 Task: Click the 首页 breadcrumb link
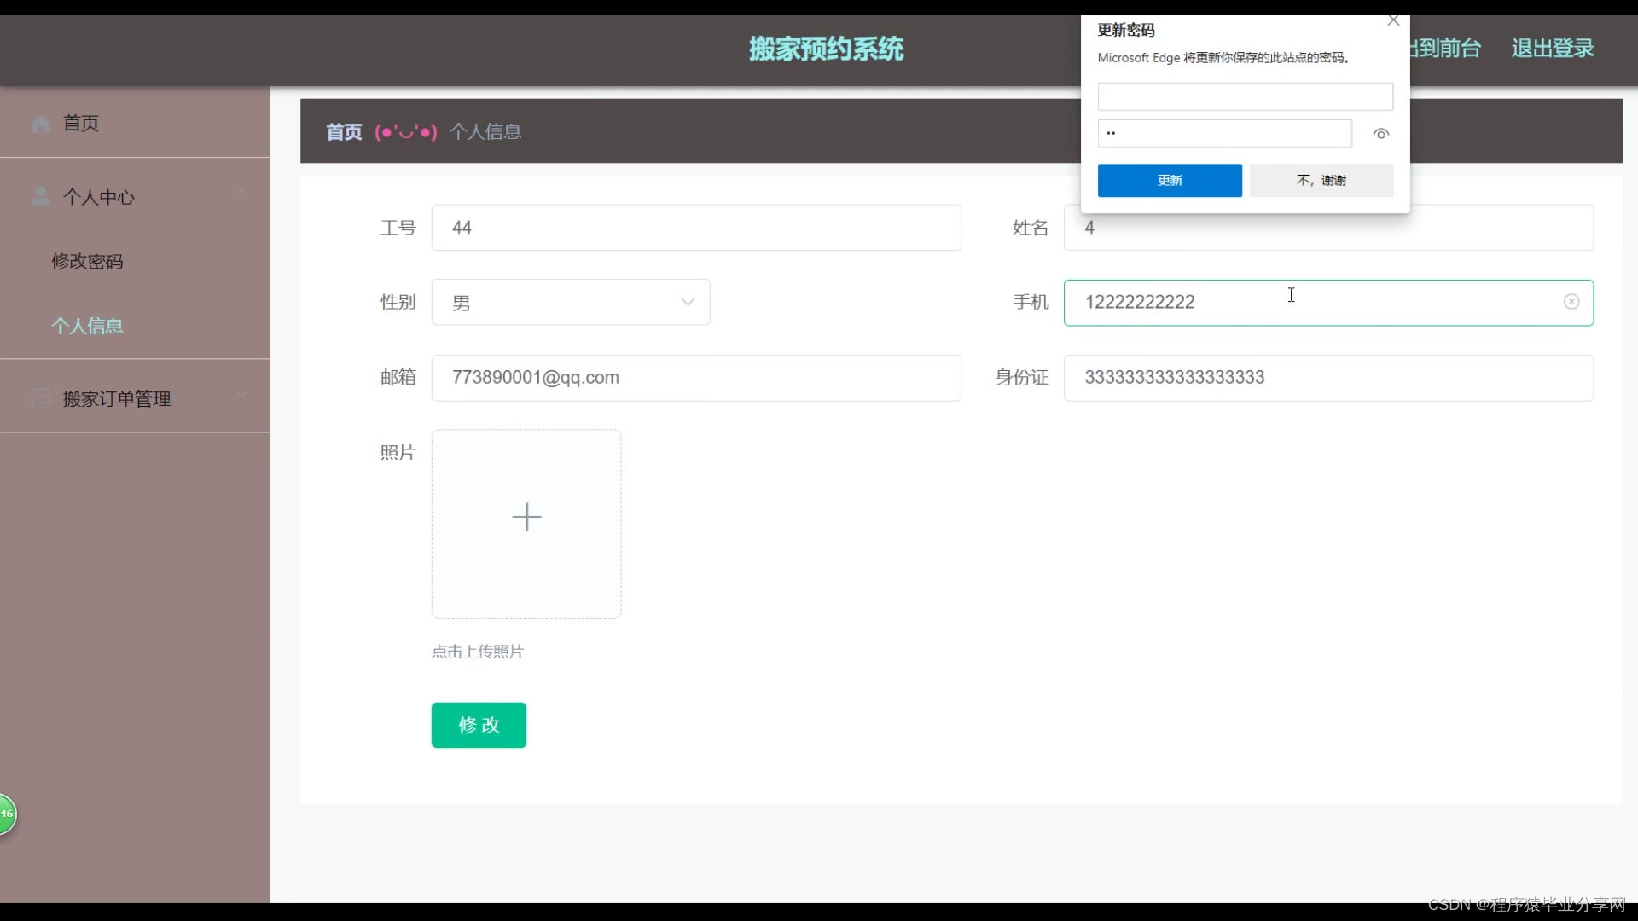344,132
